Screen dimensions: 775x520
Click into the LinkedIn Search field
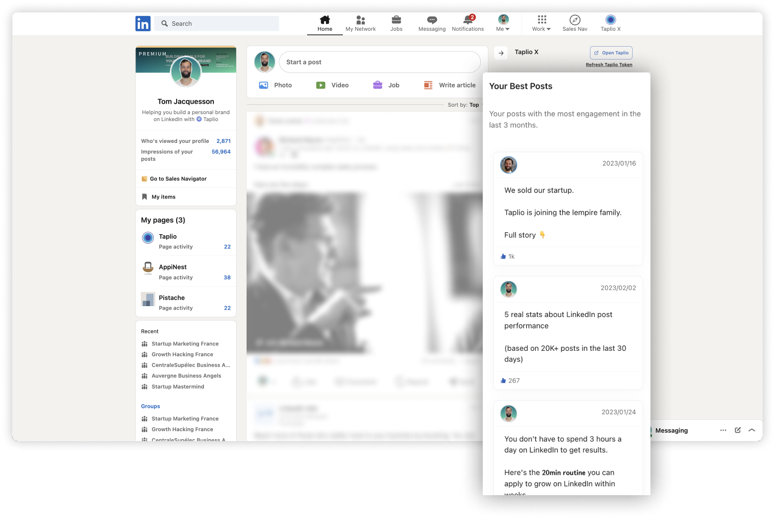pos(217,23)
